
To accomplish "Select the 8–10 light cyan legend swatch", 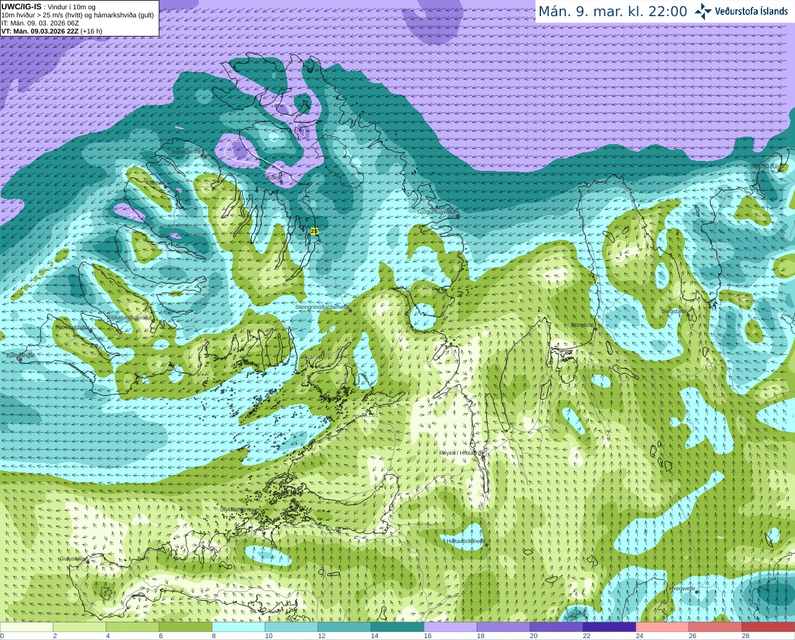I will [238, 627].
